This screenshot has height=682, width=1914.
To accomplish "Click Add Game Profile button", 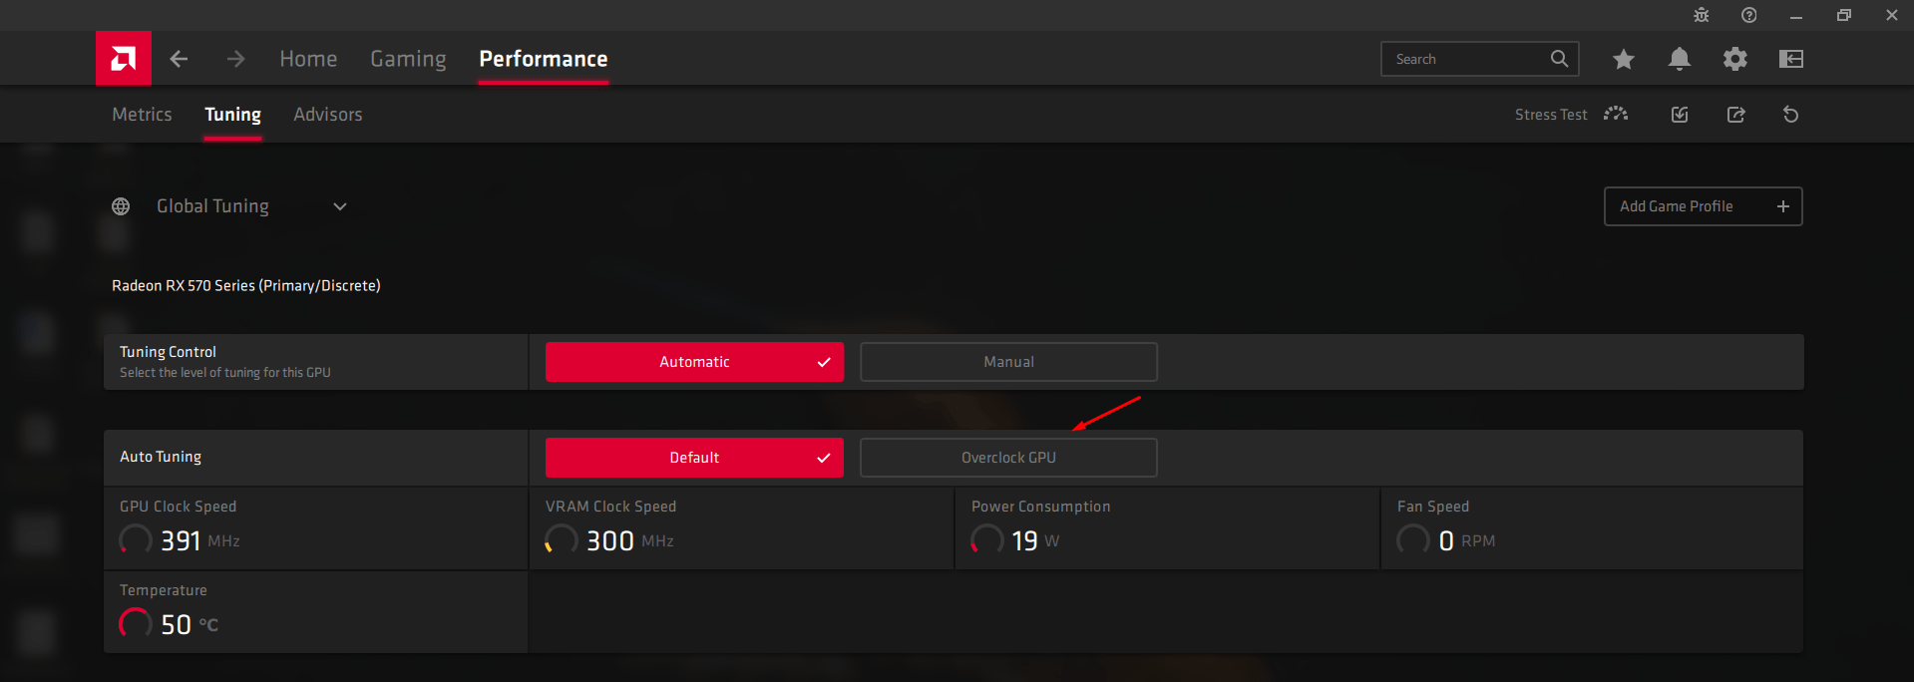I will pos(1704,206).
